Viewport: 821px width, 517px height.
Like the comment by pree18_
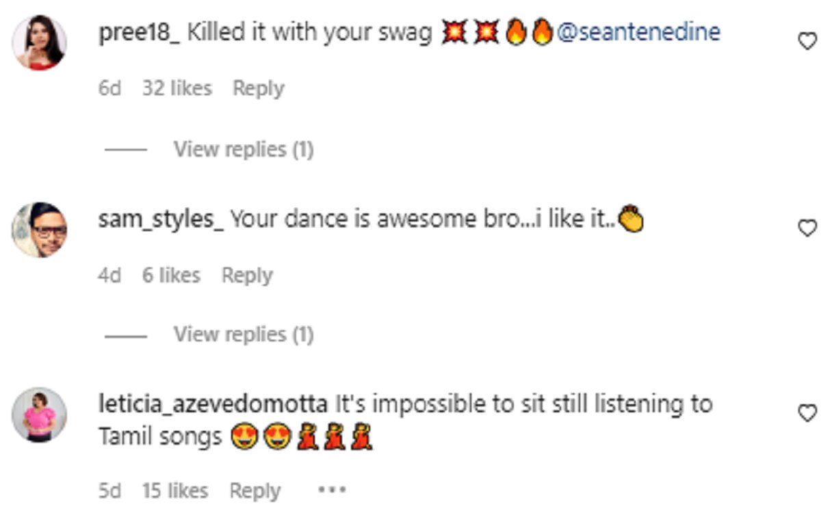click(x=808, y=42)
